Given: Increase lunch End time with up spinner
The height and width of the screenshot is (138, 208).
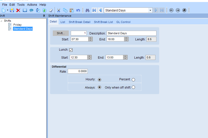Looking at the screenshot, I should pyautogui.click(x=125, y=56).
